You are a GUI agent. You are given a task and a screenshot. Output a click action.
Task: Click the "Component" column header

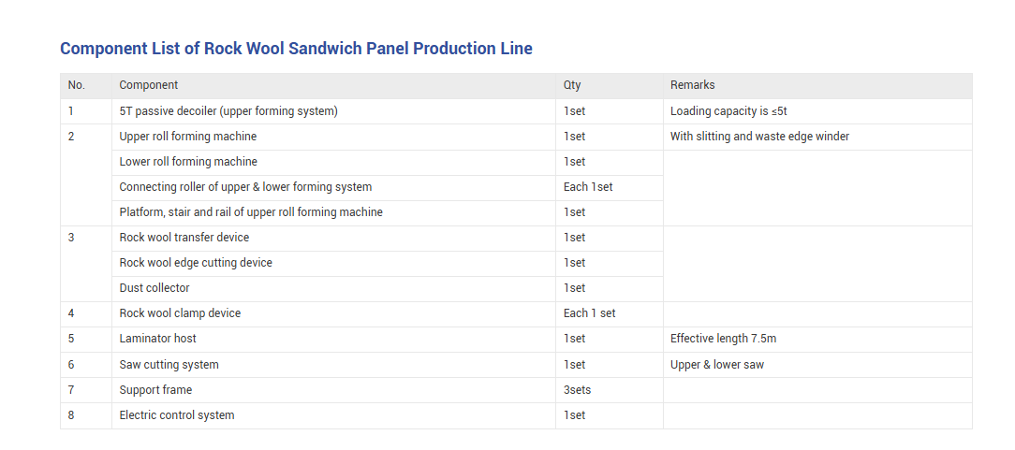pos(149,85)
